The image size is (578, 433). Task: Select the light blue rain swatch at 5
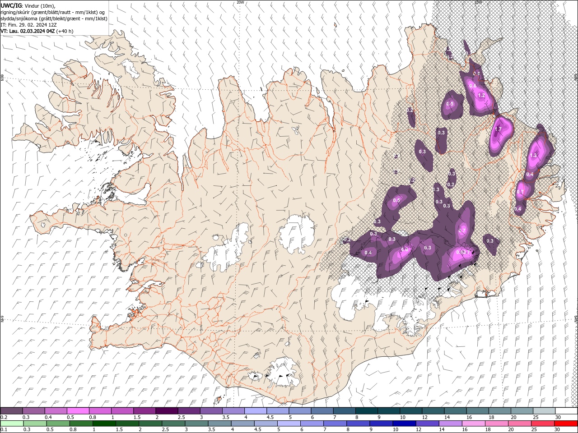click(x=289, y=424)
